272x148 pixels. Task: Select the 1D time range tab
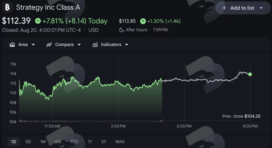tap(14, 142)
